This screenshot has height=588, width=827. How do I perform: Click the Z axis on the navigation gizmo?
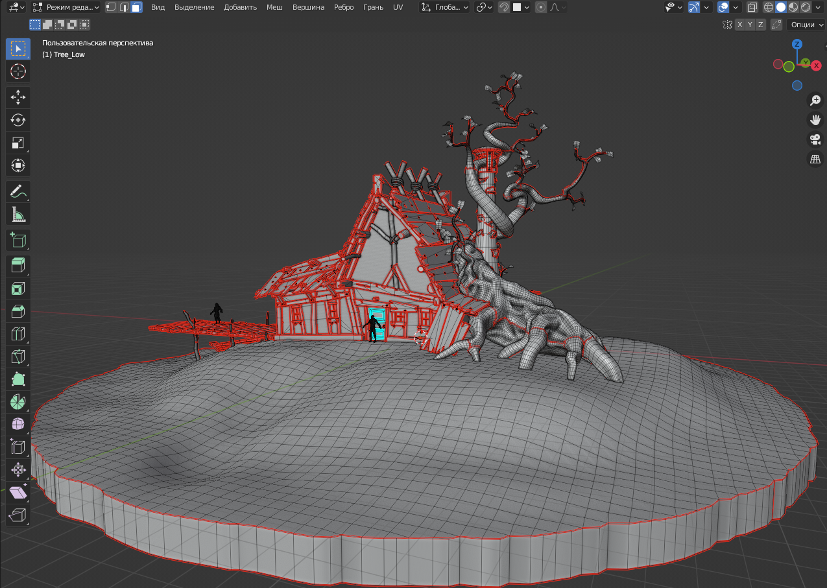[x=797, y=44]
